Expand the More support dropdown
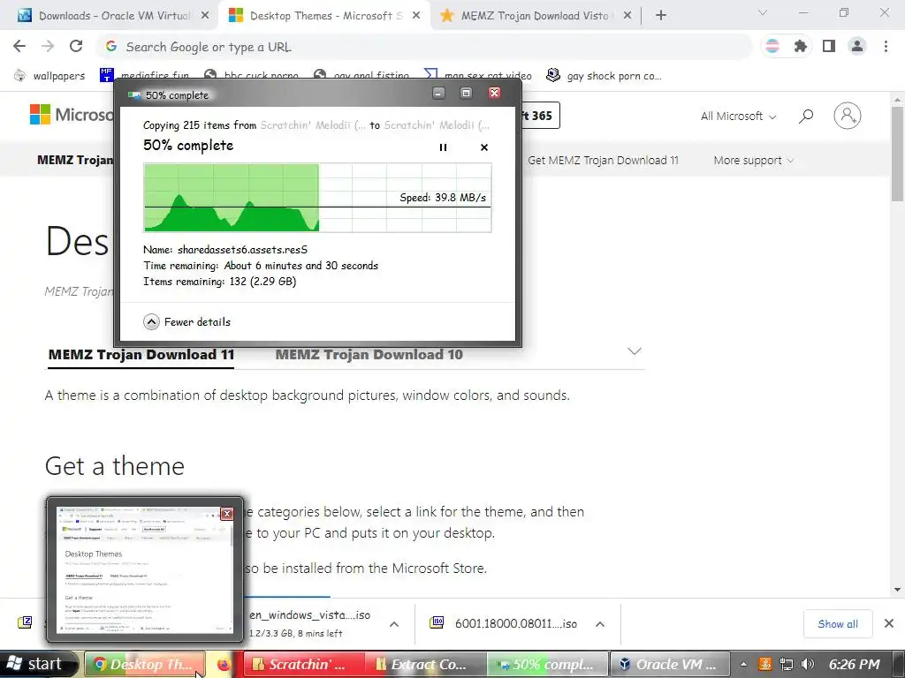905x678 pixels. pos(754,161)
